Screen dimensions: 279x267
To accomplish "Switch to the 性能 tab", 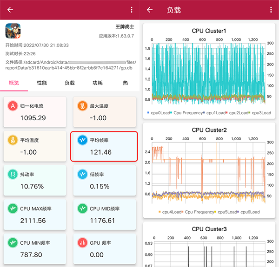I will [42, 83].
